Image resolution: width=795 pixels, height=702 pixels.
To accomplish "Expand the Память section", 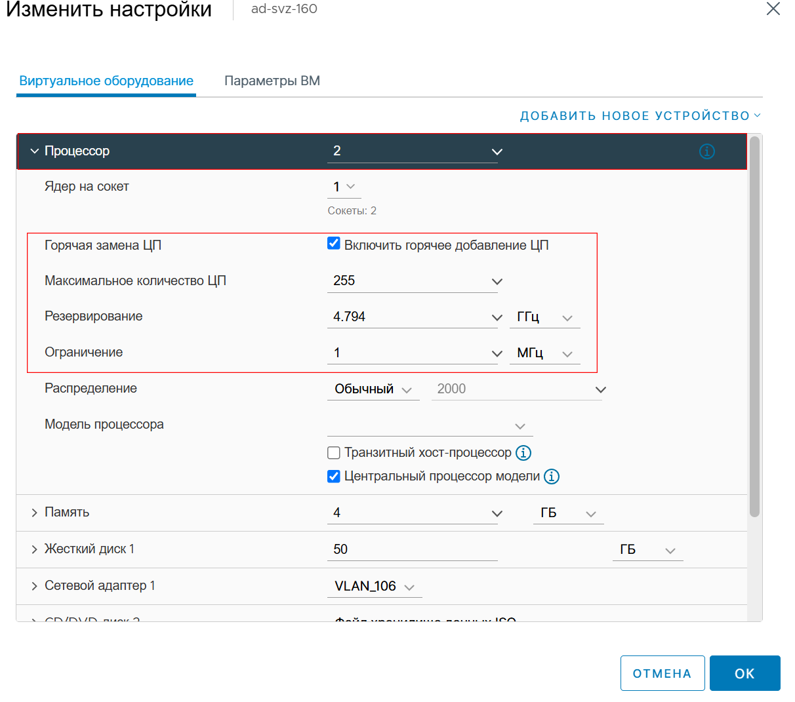I will [x=35, y=513].
